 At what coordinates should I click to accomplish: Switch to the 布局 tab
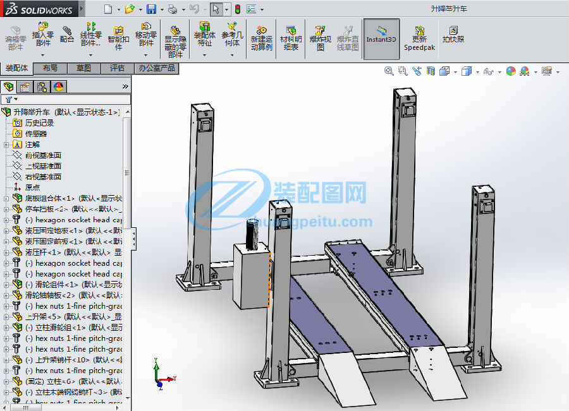pos(50,68)
